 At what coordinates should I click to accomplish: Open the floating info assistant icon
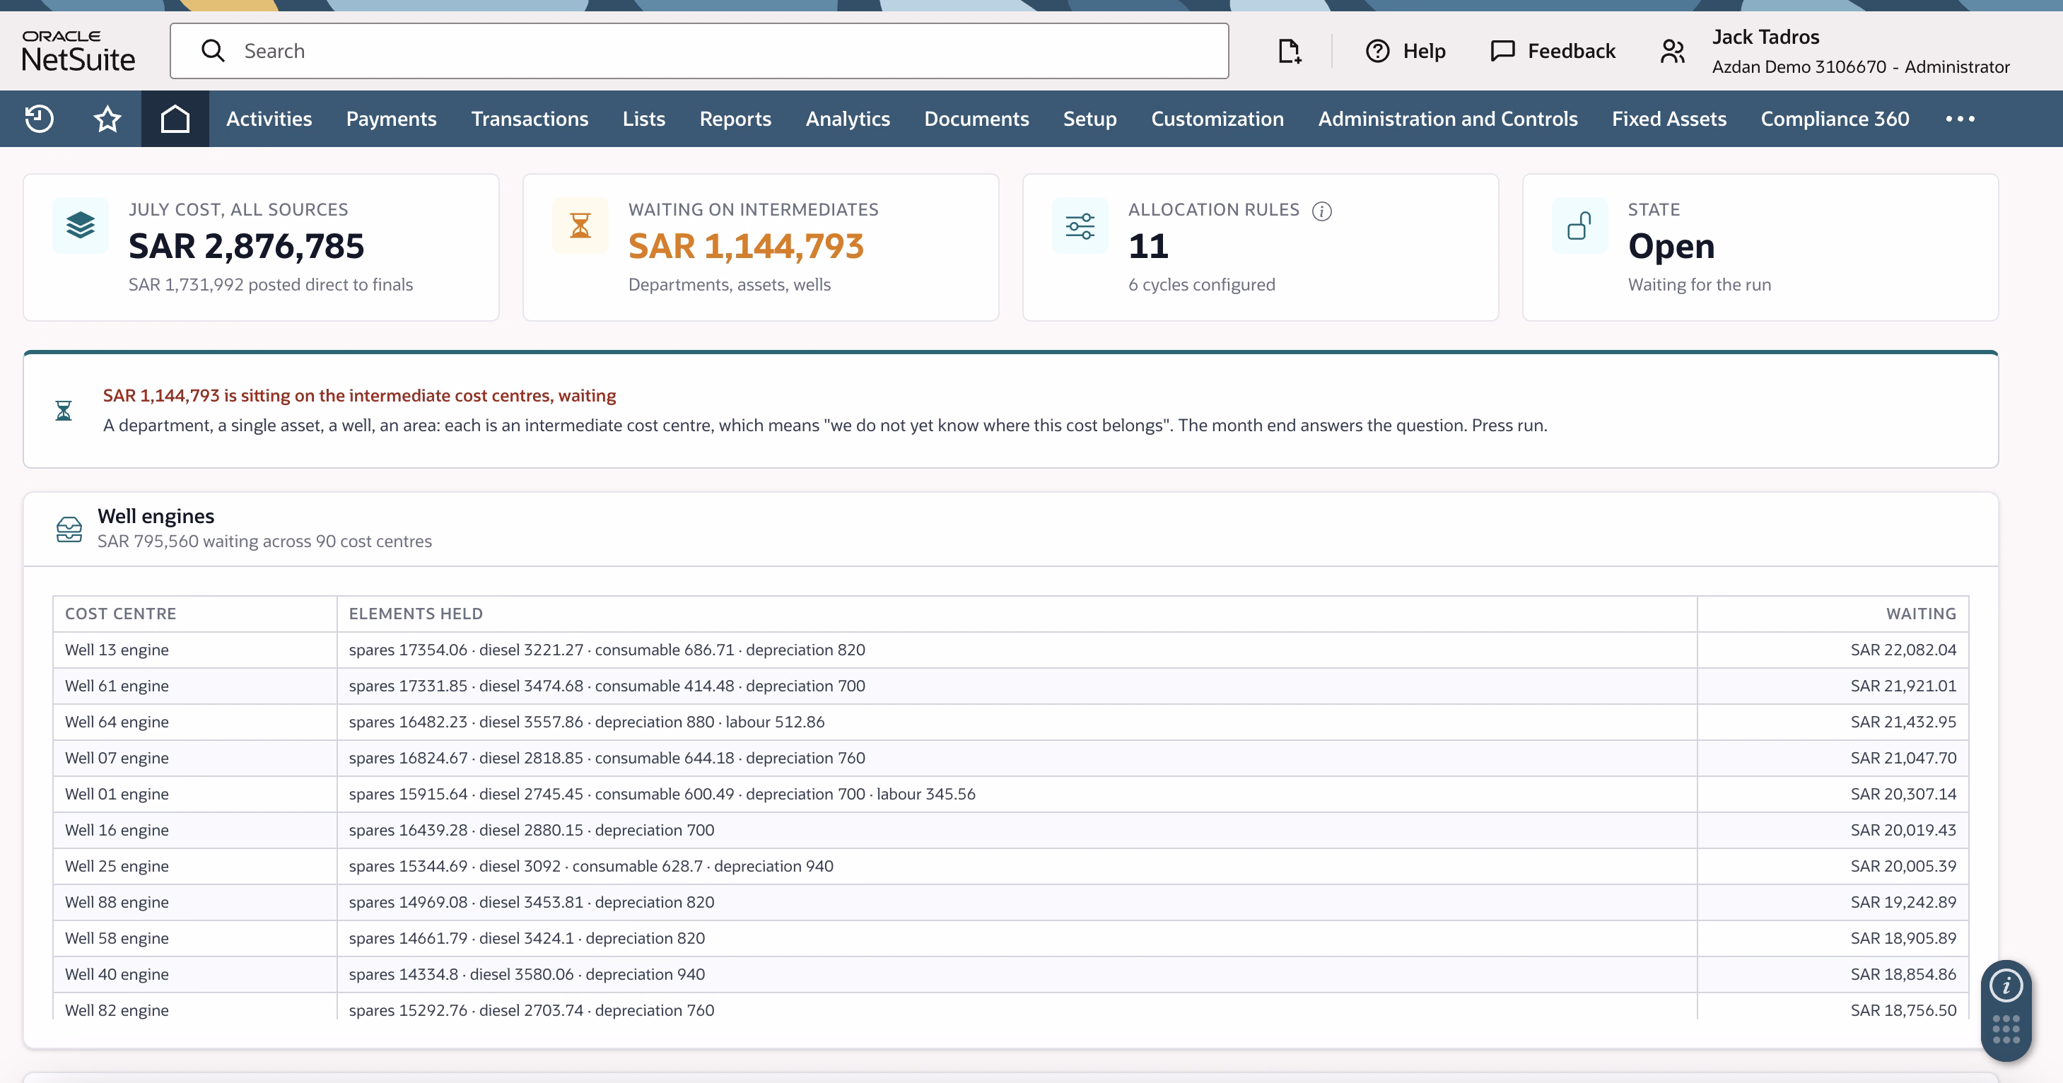[2005, 985]
